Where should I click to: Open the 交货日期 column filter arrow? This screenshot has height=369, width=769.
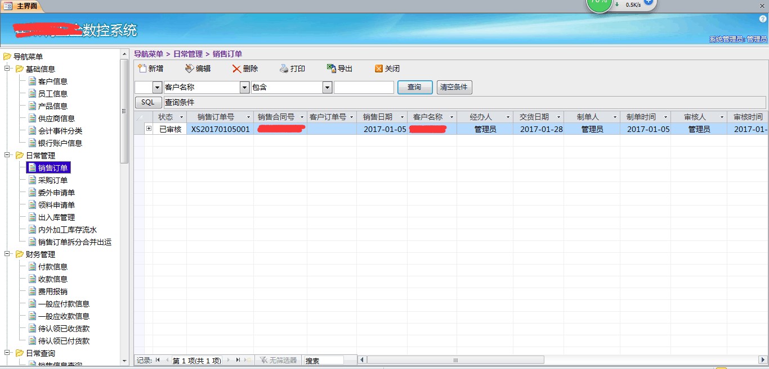pyautogui.click(x=558, y=117)
